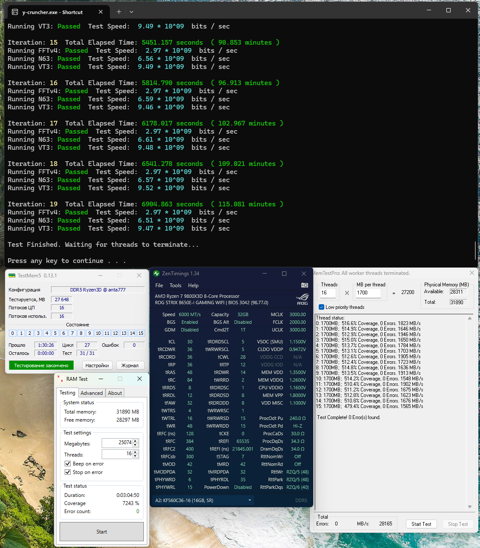Screen dimensions: 480x548
Task: Toggle TestMem5 CPU thread 0 box
Action: [x=12, y=333]
